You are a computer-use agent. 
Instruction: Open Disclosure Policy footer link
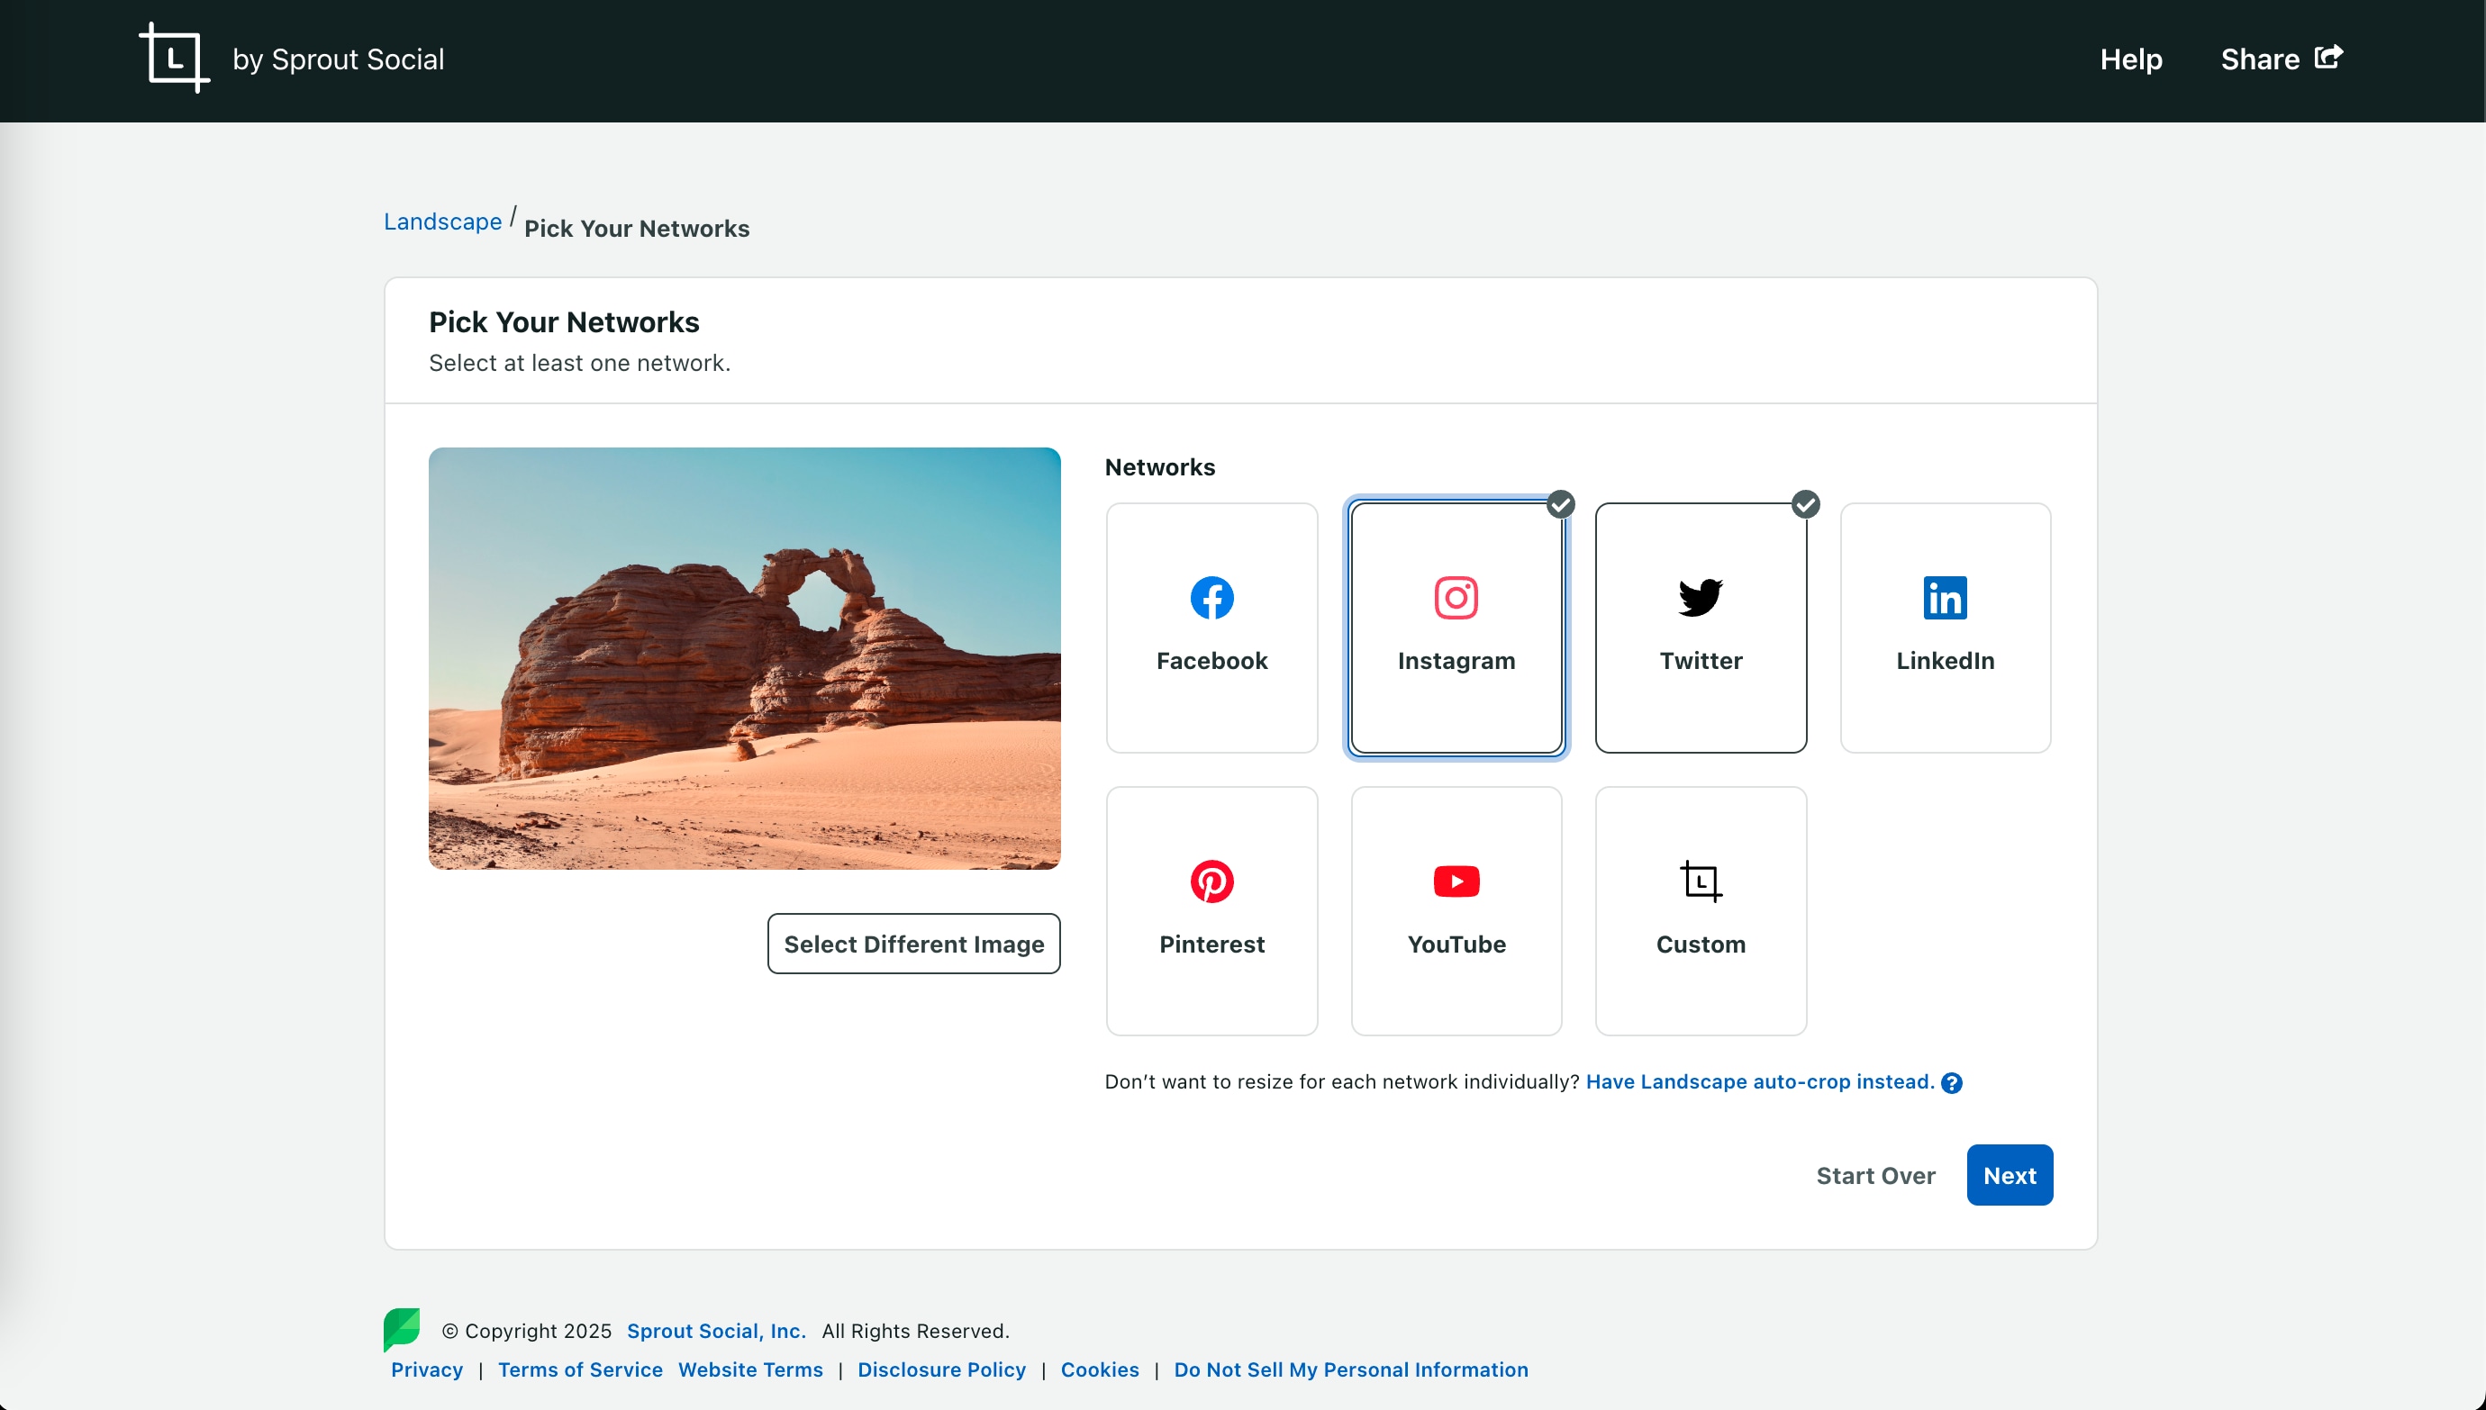pyautogui.click(x=941, y=1369)
